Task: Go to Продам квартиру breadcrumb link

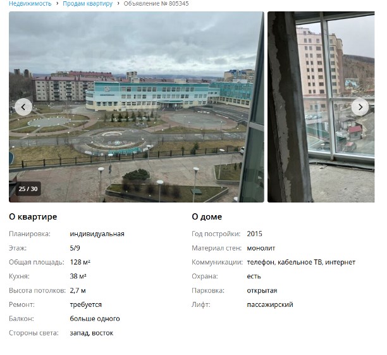Action: coord(88,3)
